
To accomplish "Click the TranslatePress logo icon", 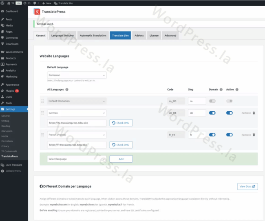I will pyautogui.click(x=37, y=11).
